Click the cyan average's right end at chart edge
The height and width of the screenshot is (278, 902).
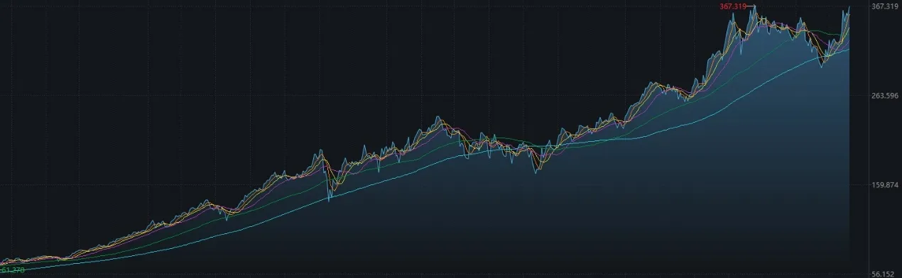849,49
